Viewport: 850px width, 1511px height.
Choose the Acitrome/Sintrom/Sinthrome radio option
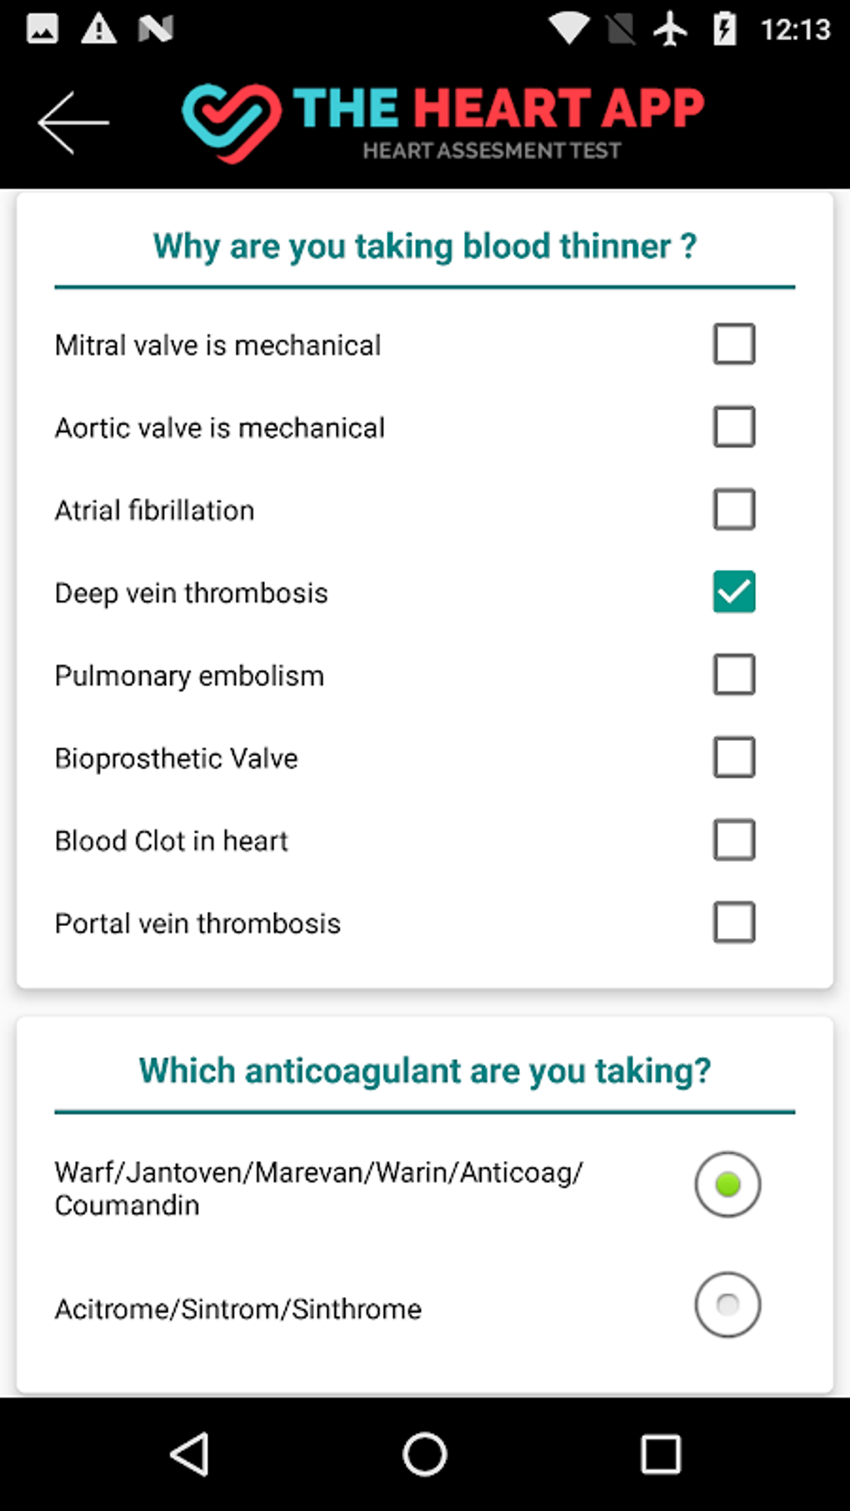(727, 1304)
